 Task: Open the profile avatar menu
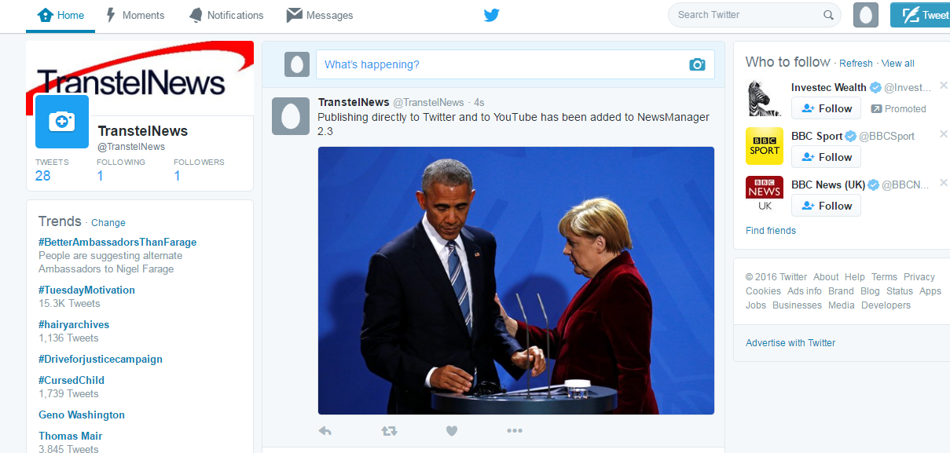coord(866,15)
